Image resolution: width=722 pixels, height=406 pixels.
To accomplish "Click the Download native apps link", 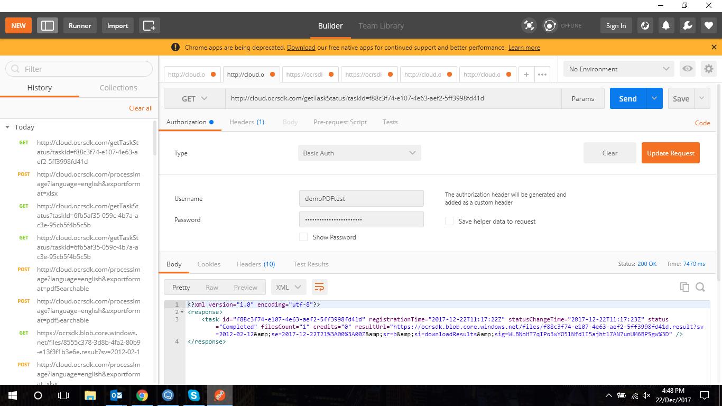I will coord(301,47).
